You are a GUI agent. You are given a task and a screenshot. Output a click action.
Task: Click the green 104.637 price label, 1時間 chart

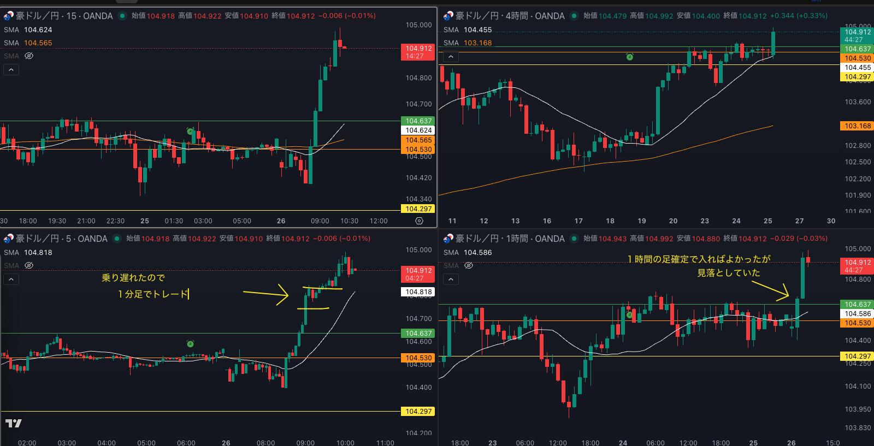coord(858,304)
